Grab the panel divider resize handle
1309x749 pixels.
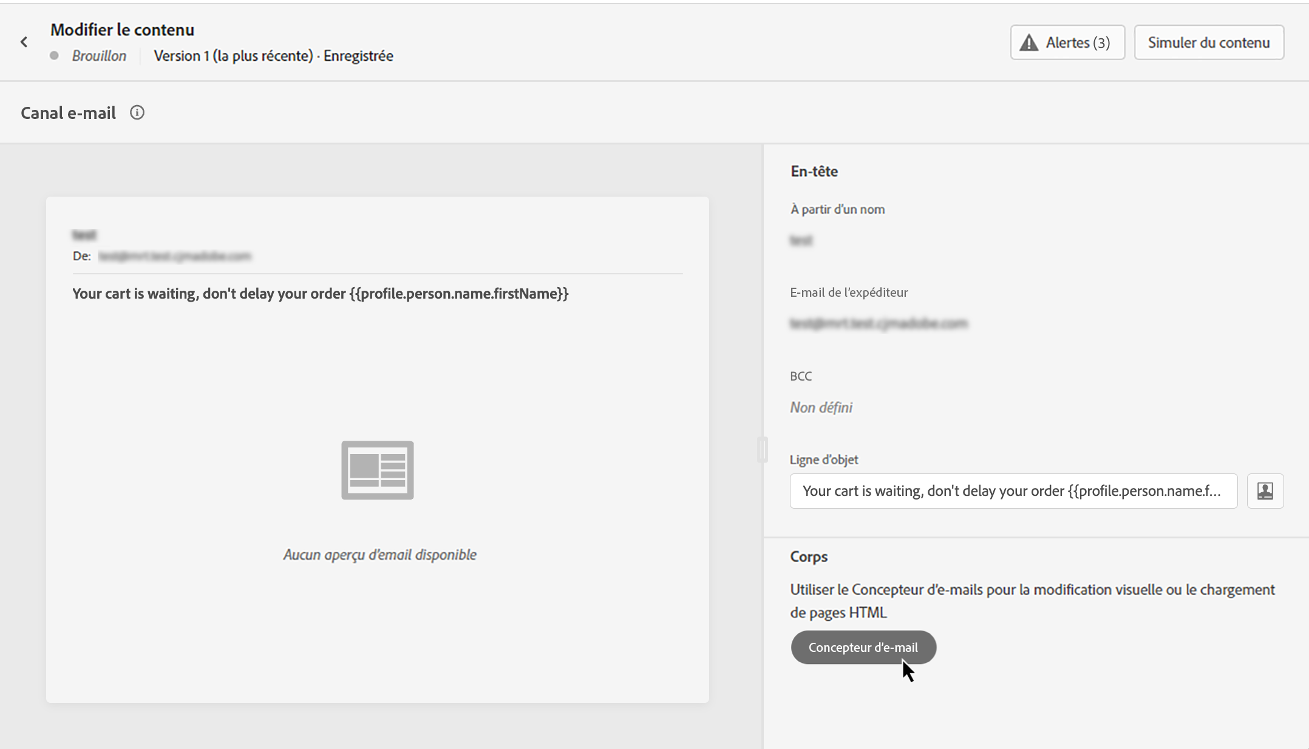coord(763,450)
